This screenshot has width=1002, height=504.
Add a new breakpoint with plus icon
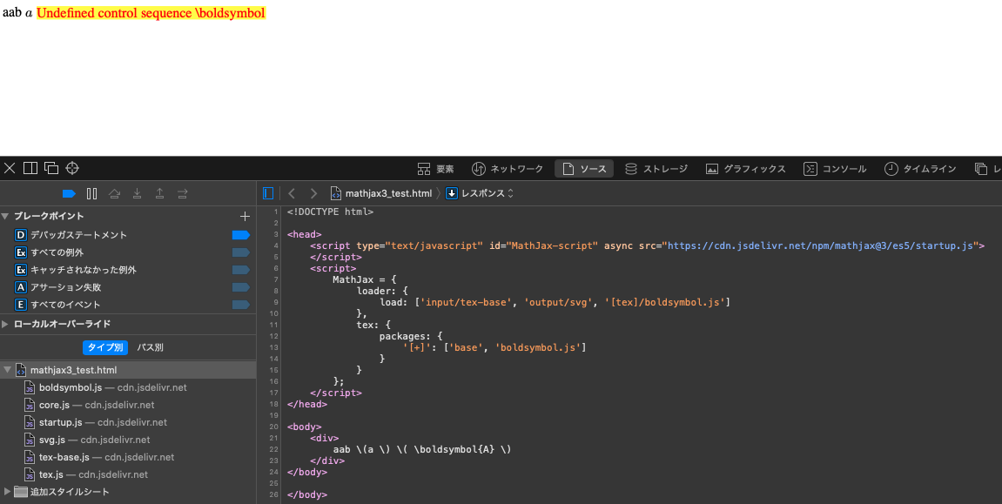coord(244,217)
